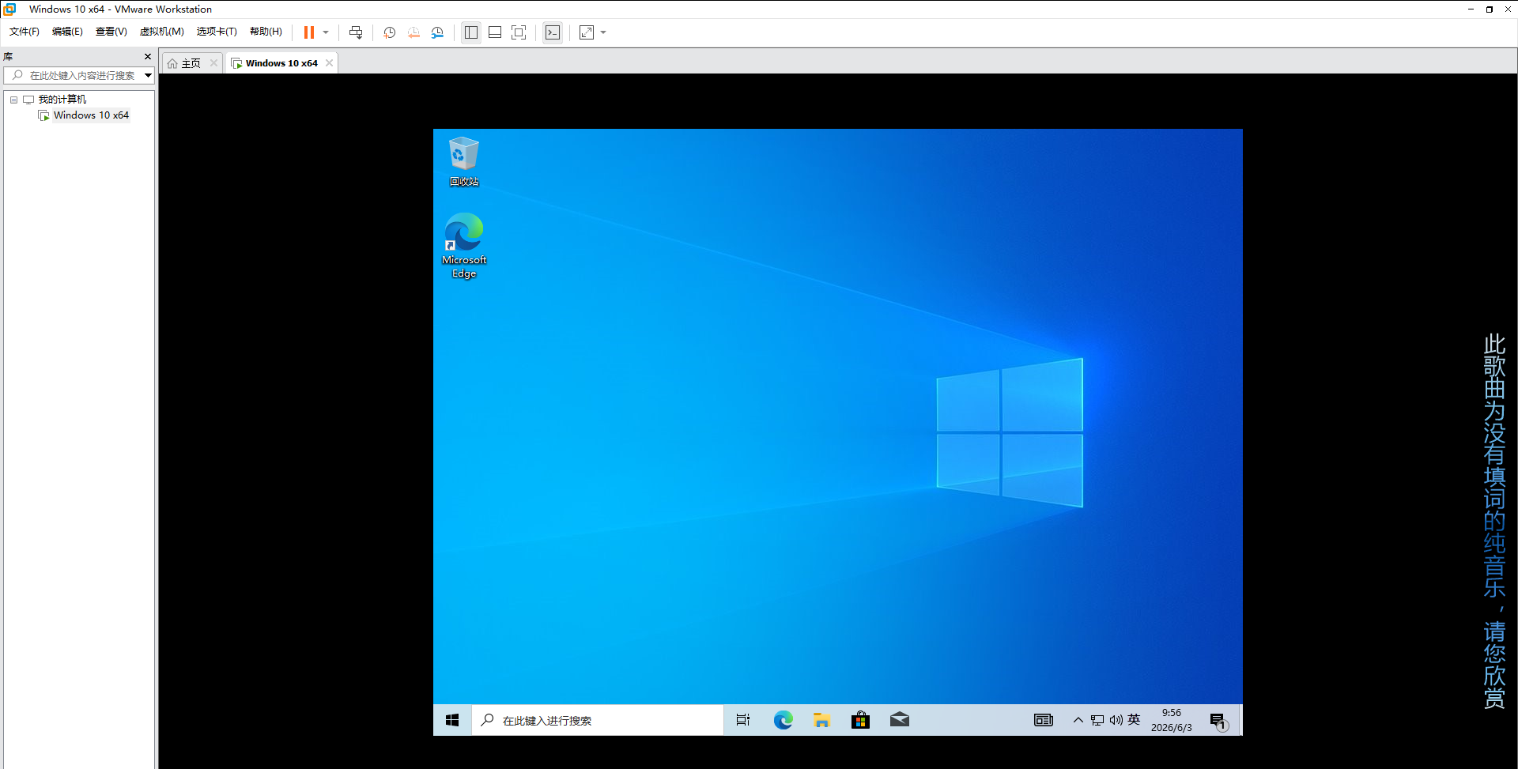The width and height of the screenshot is (1518, 769).
Task: Open Task View in the guest taskbar
Action: [743, 720]
